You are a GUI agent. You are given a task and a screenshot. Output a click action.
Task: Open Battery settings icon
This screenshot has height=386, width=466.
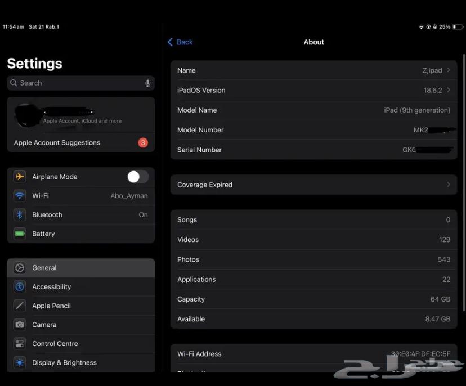pyautogui.click(x=20, y=234)
